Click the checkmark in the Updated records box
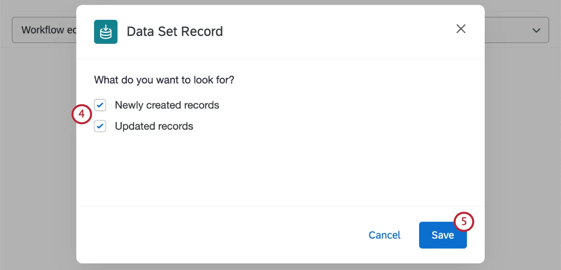 pos(100,126)
